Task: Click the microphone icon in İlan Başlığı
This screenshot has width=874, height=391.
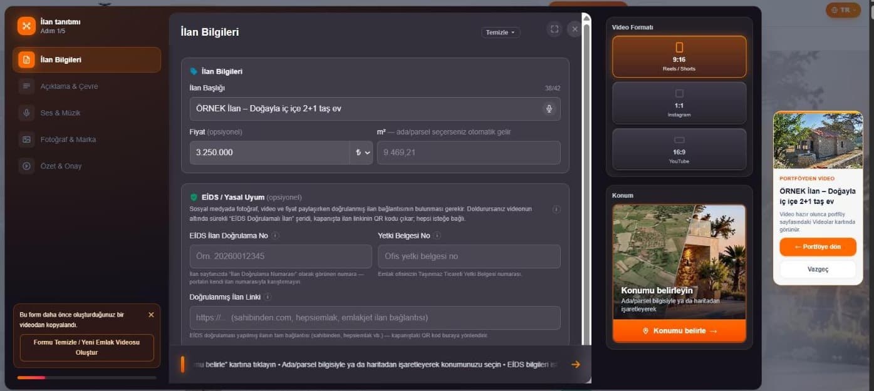Action: point(549,109)
